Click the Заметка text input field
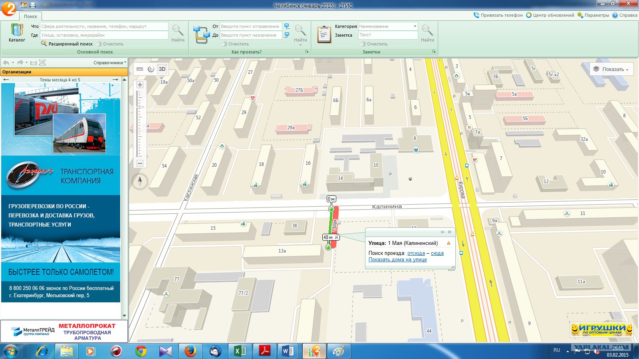This screenshot has height=359, width=639. 388,35
